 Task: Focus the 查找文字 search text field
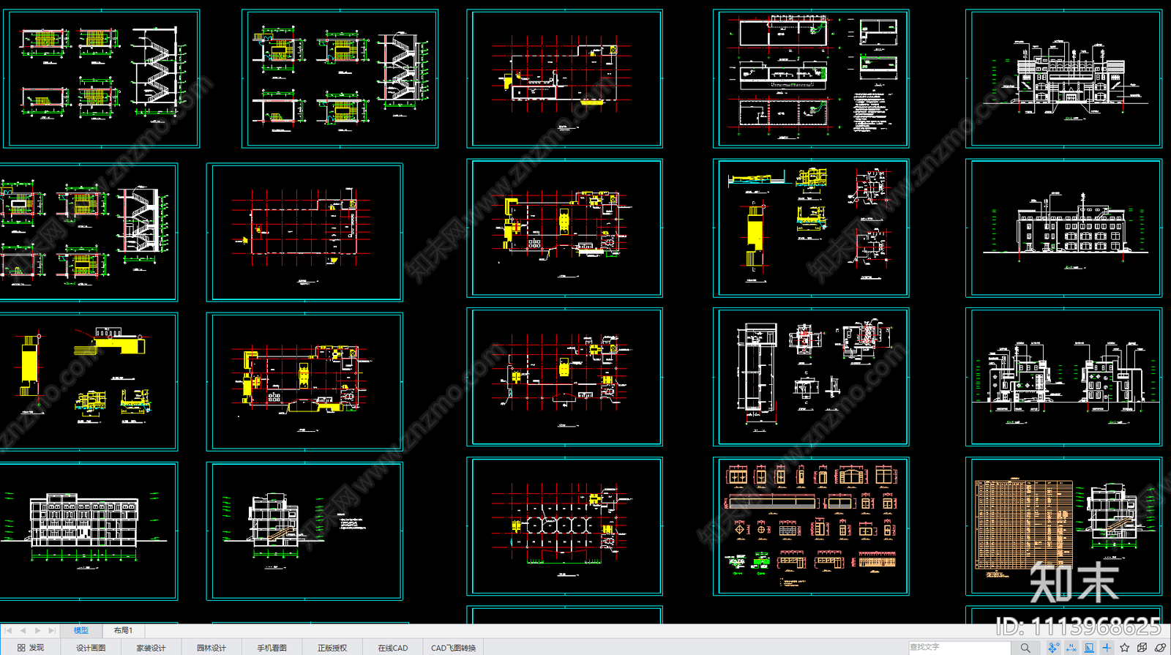click(959, 647)
